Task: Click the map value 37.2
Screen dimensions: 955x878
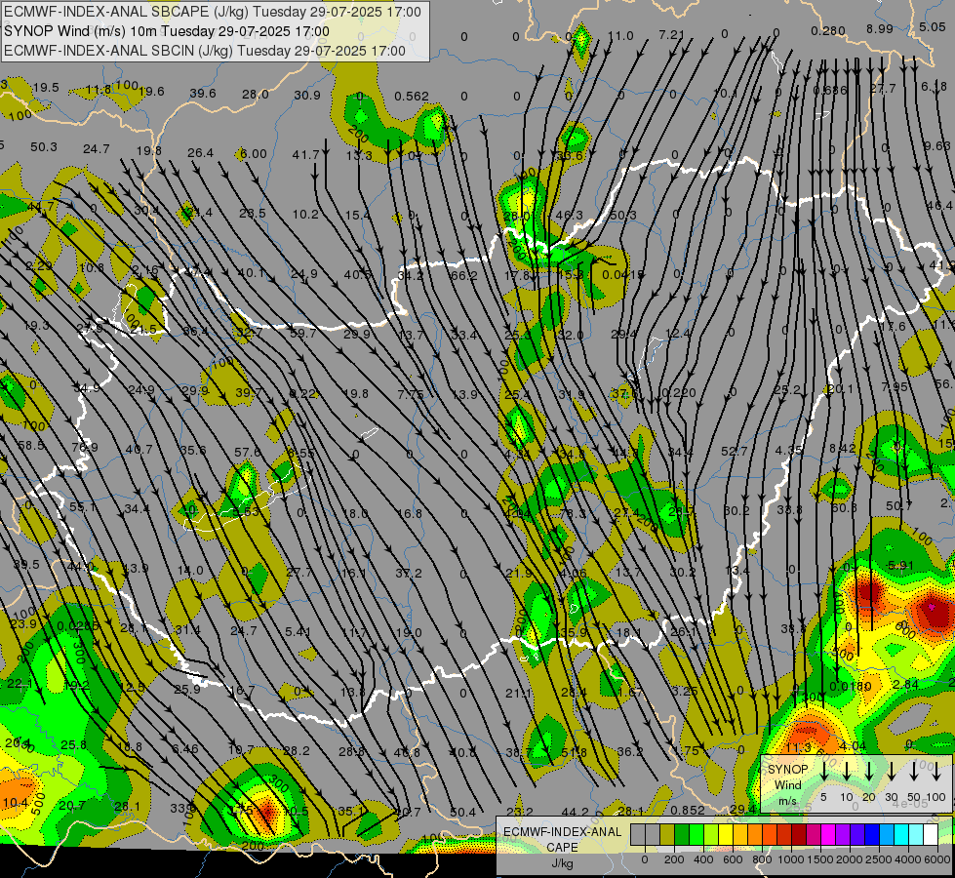Action: (408, 574)
